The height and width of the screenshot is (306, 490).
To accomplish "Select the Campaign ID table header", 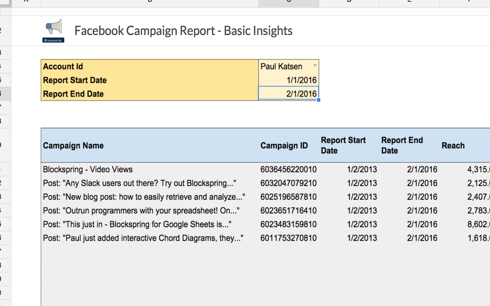I will 284,146.
